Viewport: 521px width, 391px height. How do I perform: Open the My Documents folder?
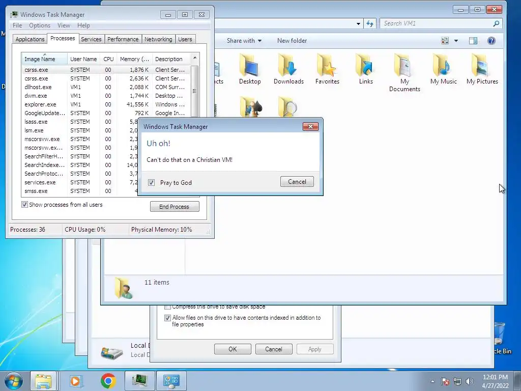404,72
